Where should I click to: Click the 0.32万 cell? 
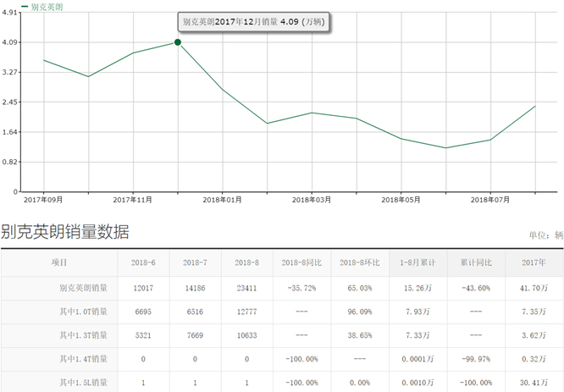pyautogui.click(x=534, y=359)
